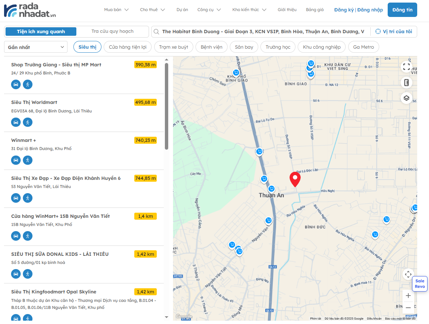The width and height of the screenshot is (429, 324).
Task: Show driving route to Siêu Thị Worldmart
Action: point(16,122)
